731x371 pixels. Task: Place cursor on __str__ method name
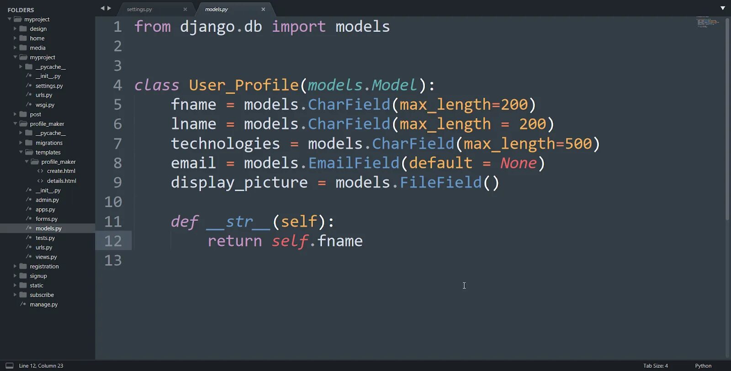[238, 222]
